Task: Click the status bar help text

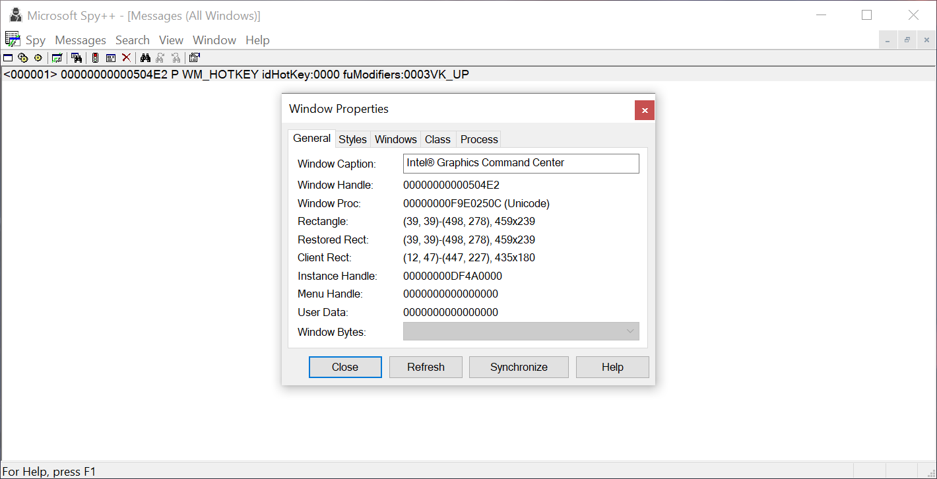Action: 49,472
